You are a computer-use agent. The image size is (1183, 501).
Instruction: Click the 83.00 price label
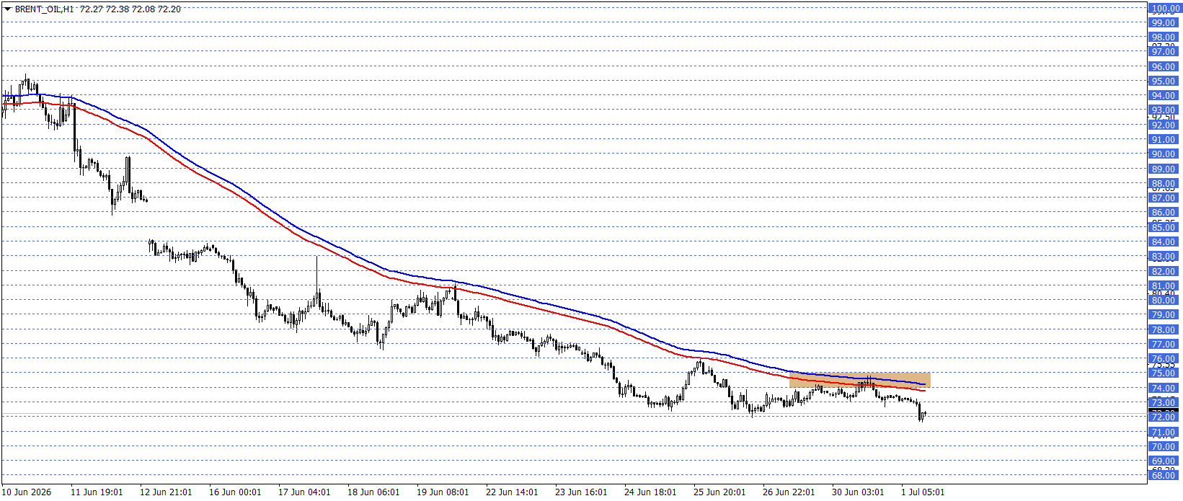pyautogui.click(x=1163, y=257)
